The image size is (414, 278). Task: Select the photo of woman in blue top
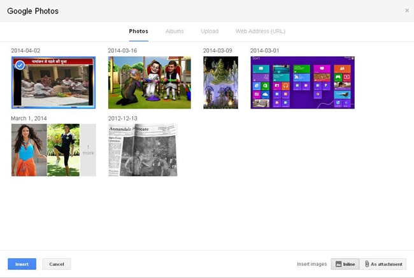(29, 150)
